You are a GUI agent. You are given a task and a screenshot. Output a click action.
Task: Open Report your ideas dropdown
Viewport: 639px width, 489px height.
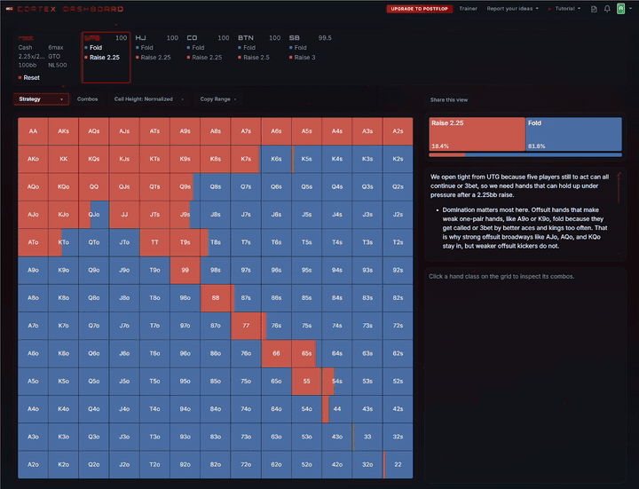512,9
